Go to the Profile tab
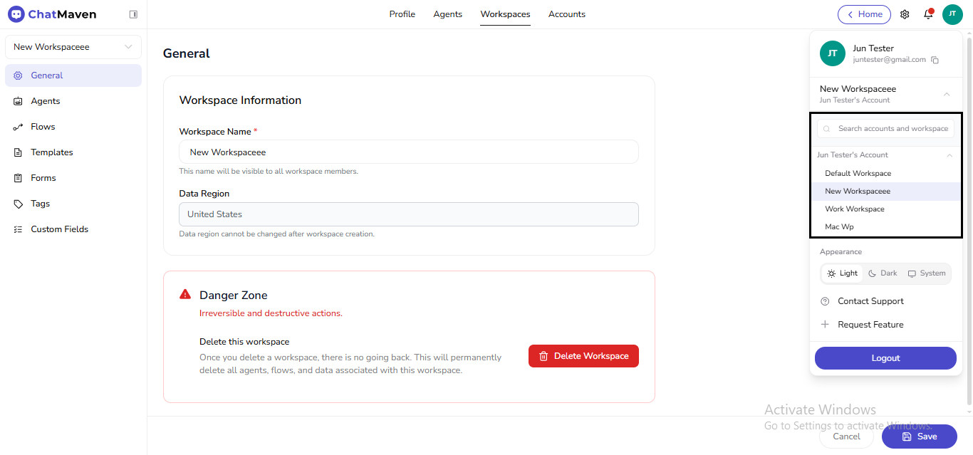Image resolution: width=973 pixels, height=455 pixels. coord(402,14)
